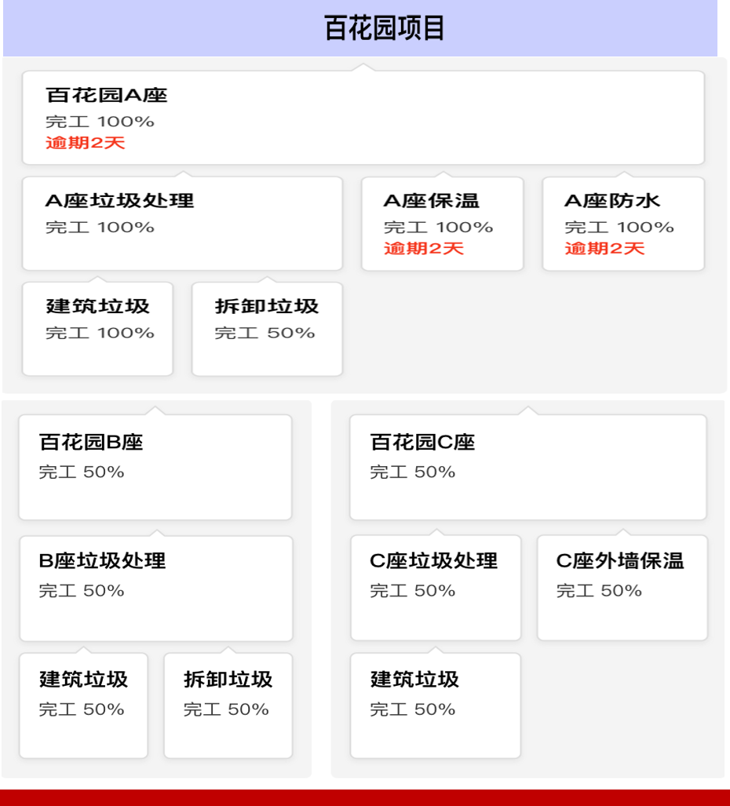This screenshot has height=806, width=730.
Task: Select 拆卸垃圾 card under B座垃圾处理
Action: click(228, 706)
